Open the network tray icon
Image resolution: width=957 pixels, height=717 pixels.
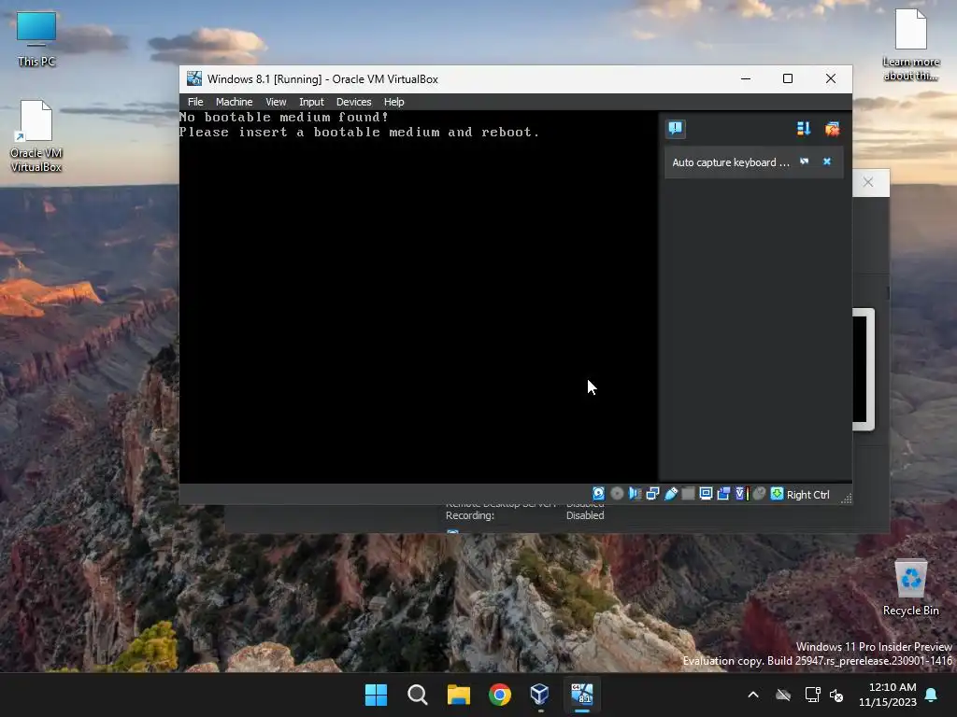(x=812, y=695)
